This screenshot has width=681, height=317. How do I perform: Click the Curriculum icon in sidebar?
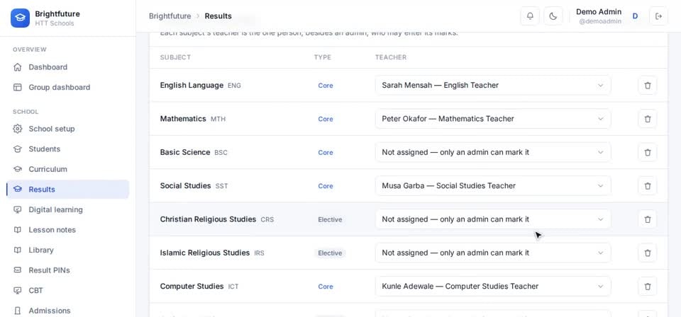17,169
